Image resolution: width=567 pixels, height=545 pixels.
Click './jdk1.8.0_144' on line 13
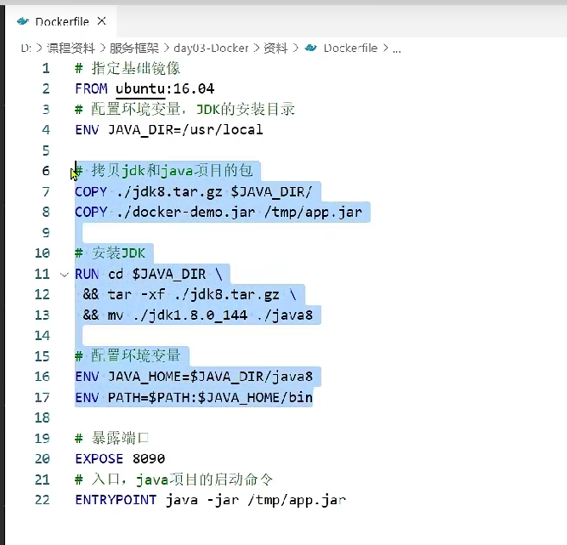click(x=190, y=315)
